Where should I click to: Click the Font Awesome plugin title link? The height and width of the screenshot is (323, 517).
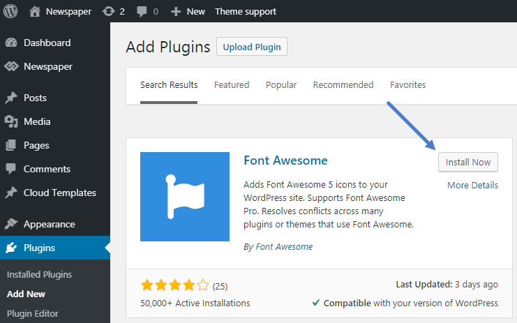click(x=285, y=160)
